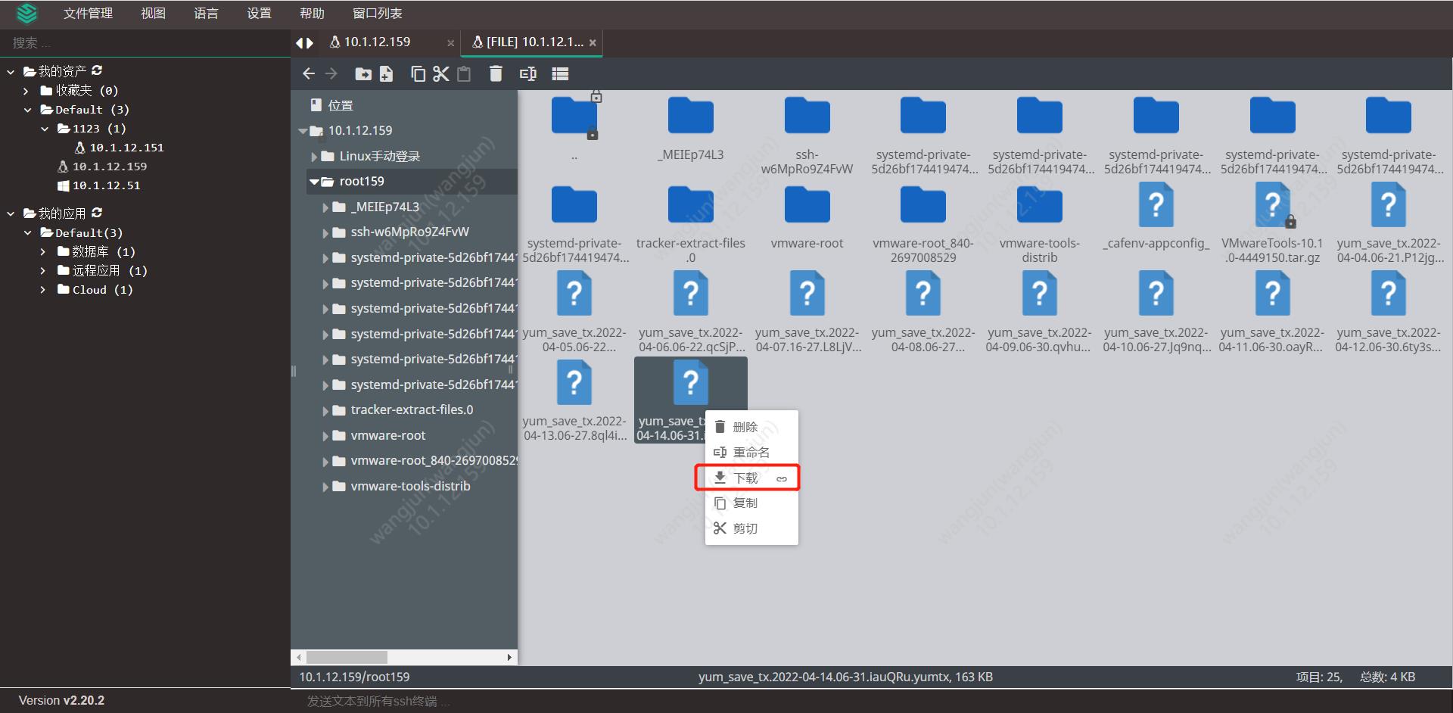Click the back arrow navigation icon
The width and height of the screenshot is (1453, 713).
tap(309, 73)
